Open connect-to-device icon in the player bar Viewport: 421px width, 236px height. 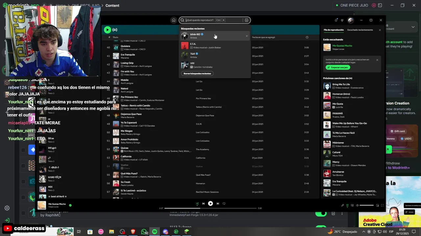coord(352,206)
